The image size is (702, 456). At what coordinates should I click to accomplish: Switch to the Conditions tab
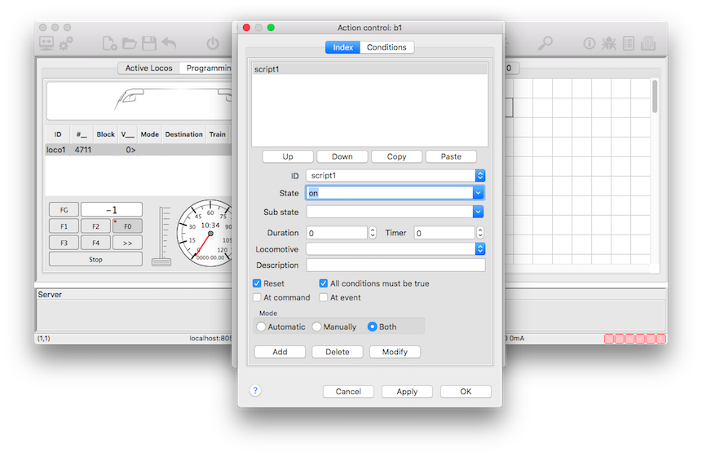[386, 47]
